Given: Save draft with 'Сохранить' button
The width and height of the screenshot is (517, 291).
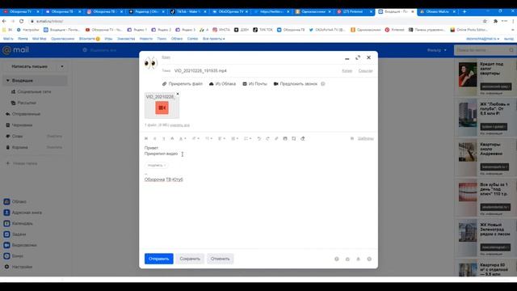Looking at the screenshot, I should [190, 259].
